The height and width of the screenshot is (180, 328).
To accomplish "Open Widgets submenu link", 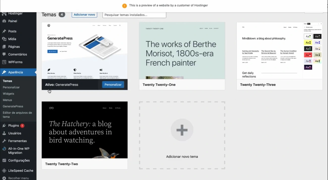I will 9,94.
